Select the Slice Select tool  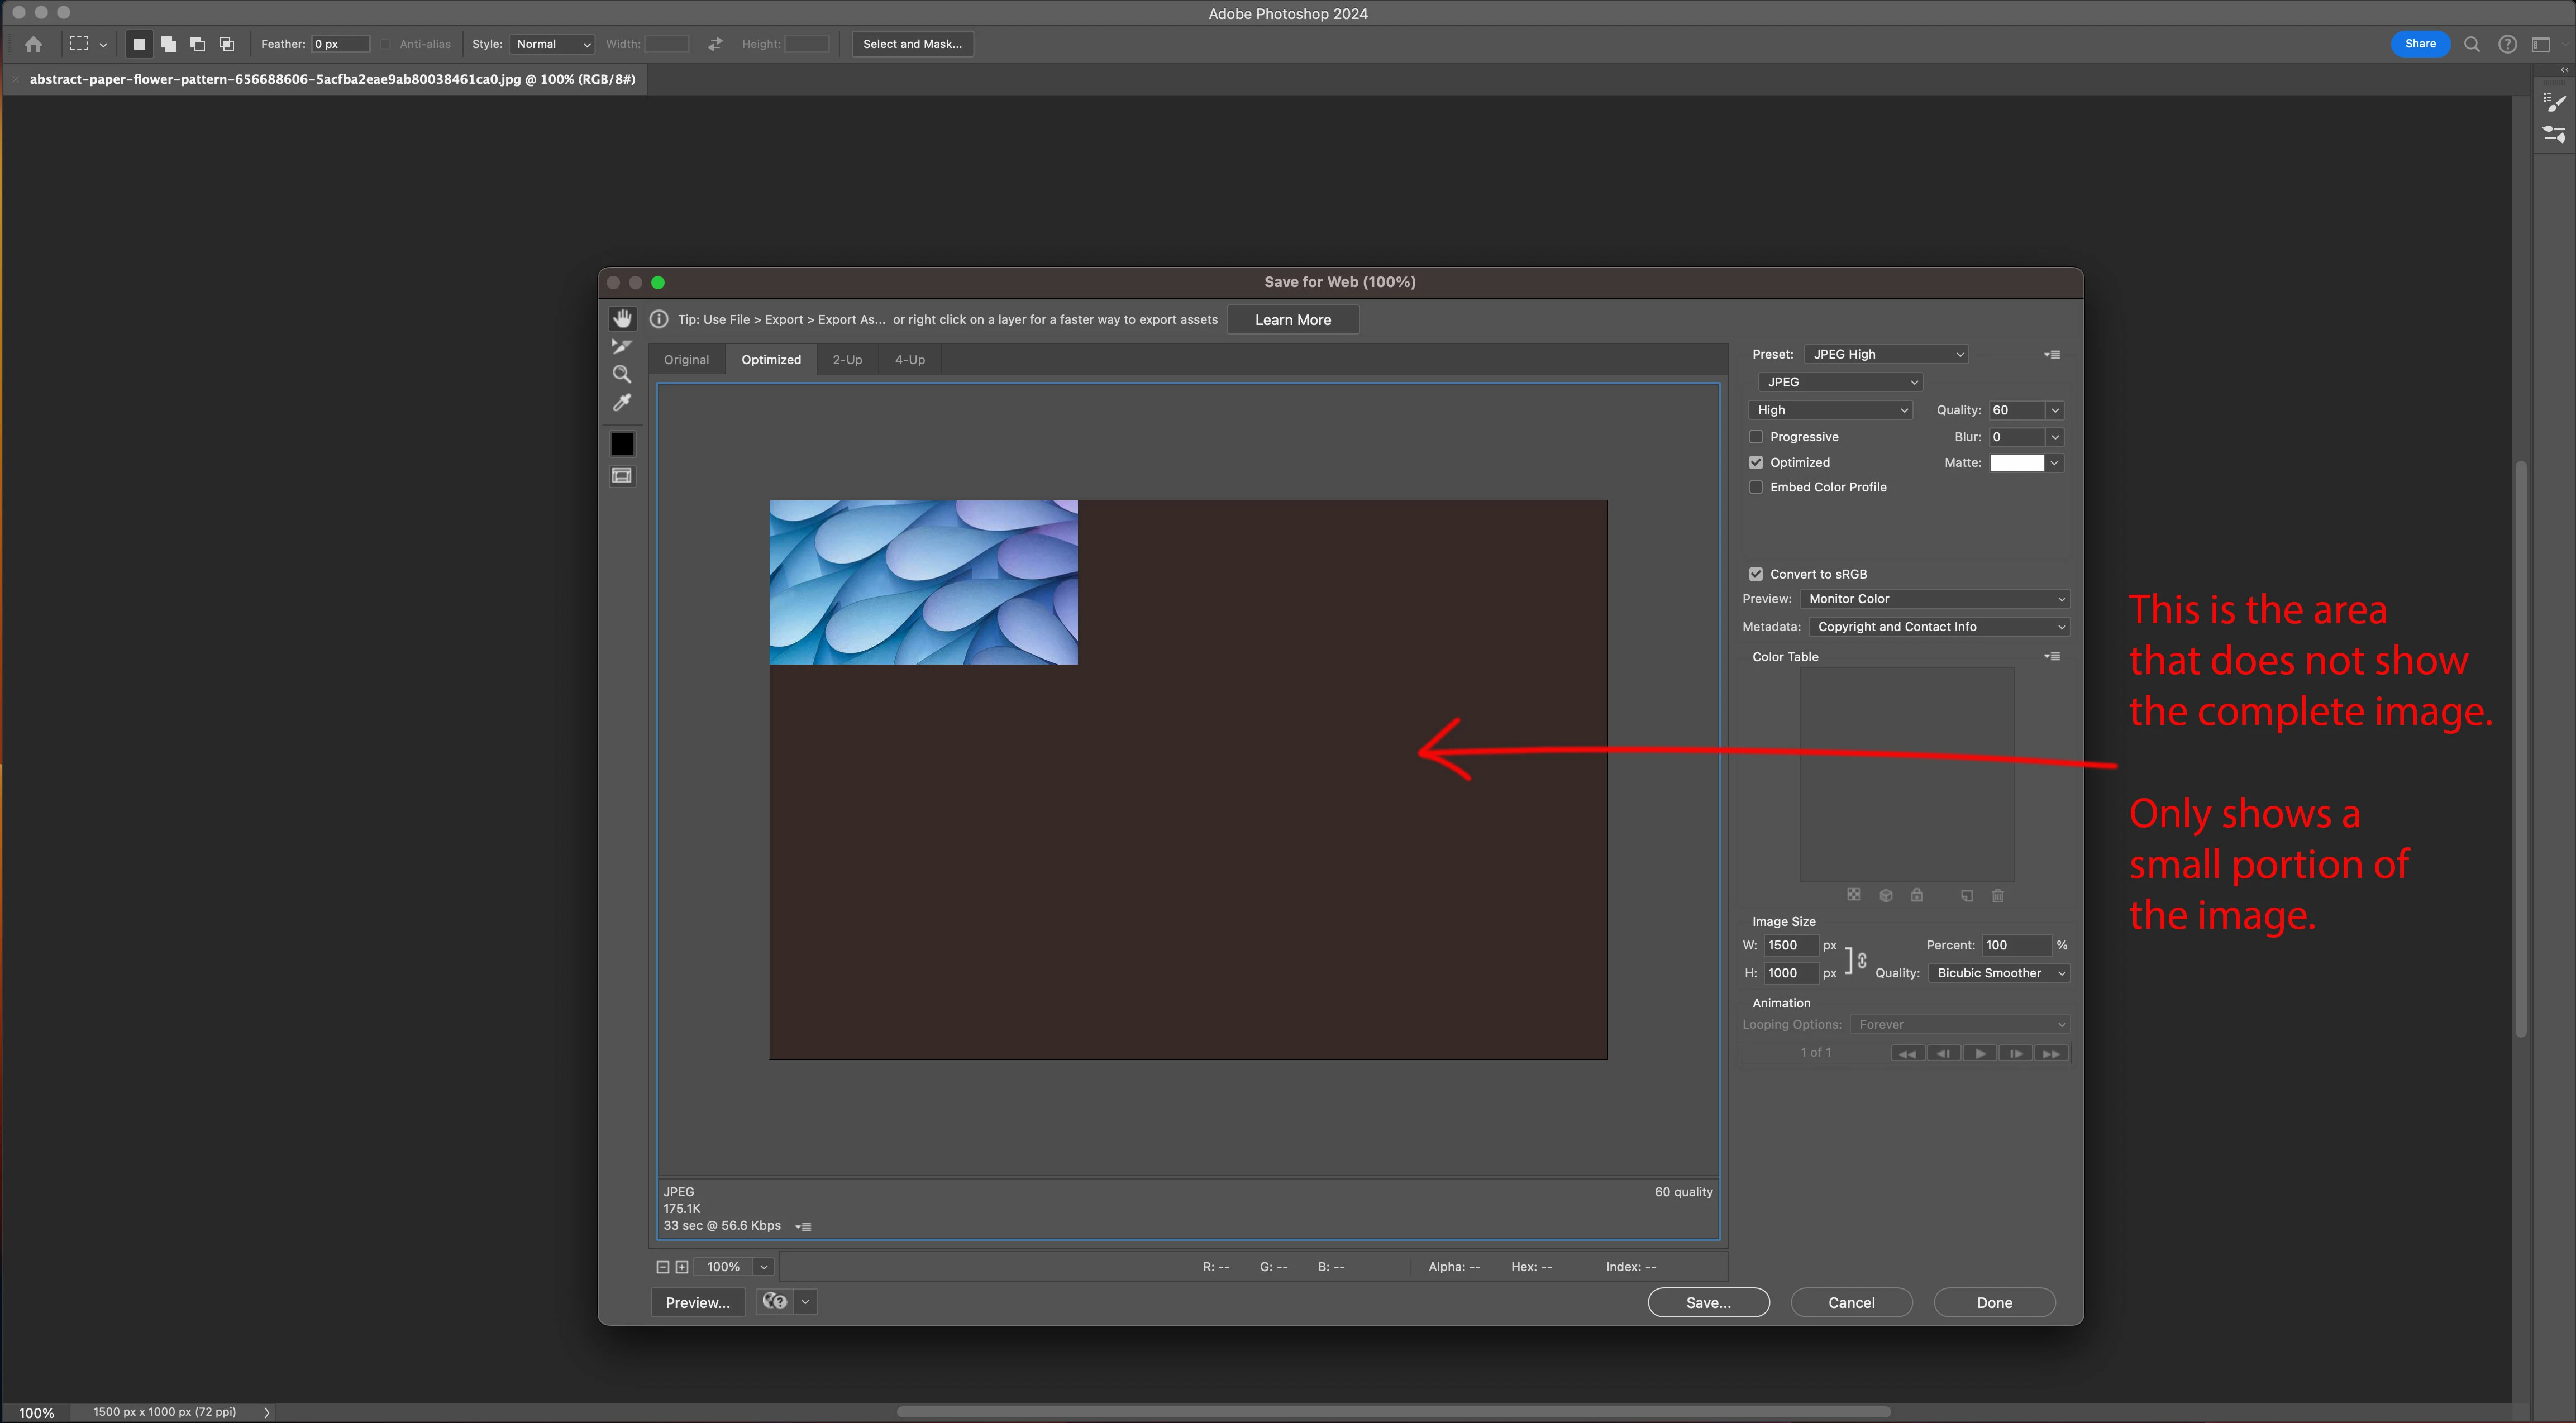tap(621, 346)
